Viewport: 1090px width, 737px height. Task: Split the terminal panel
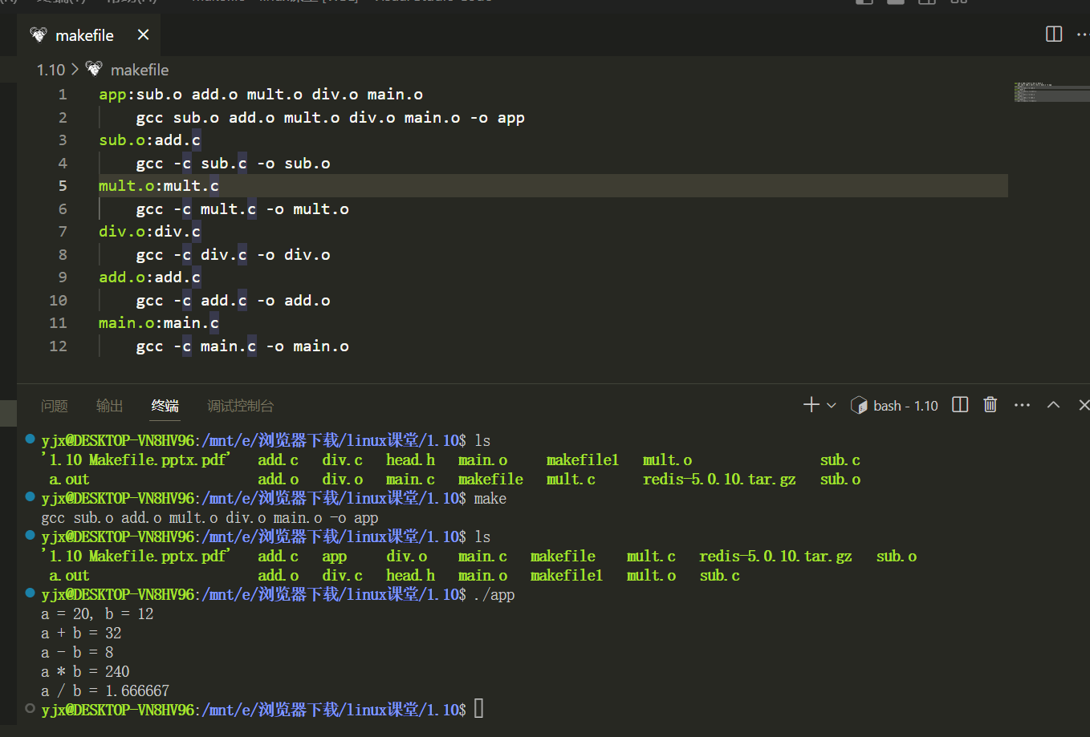coord(960,405)
